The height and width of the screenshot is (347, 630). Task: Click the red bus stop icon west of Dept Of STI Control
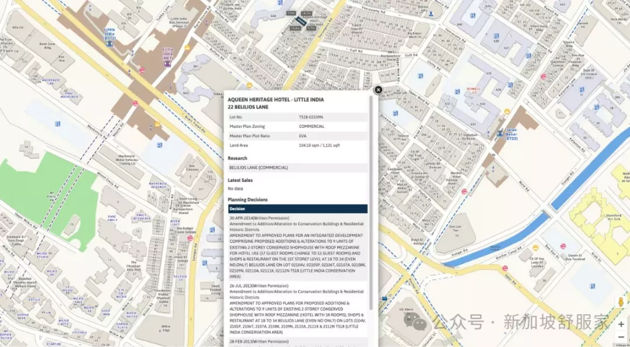click(x=544, y=76)
